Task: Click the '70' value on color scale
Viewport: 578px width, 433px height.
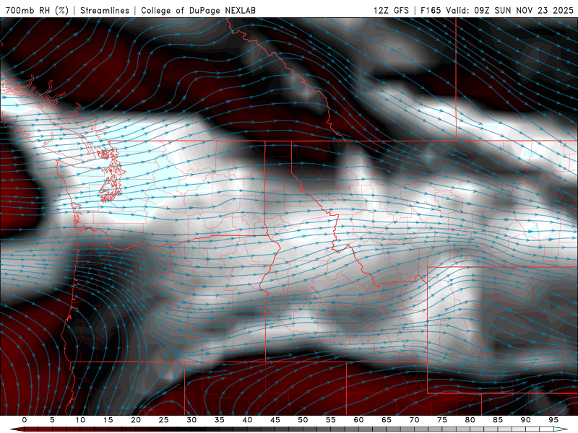Action: (414, 420)
